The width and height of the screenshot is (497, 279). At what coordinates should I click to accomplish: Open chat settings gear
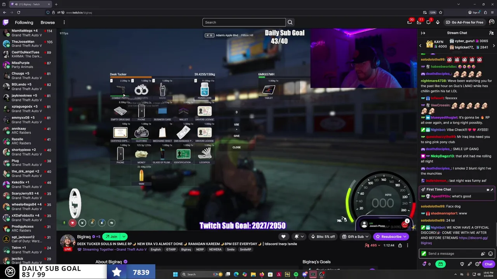(478, 264)
